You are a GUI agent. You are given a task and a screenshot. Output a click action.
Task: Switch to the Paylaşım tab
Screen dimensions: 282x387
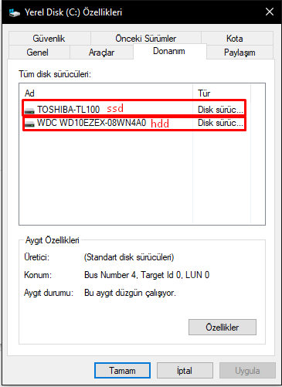(x=240, y=53)
